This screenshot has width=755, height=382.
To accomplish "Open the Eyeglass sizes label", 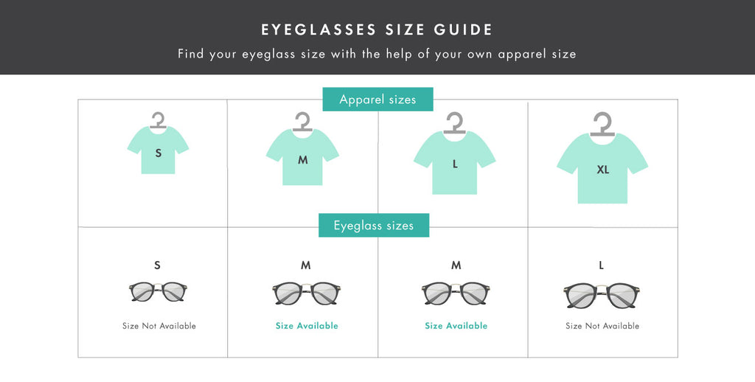I will (x=374, y=226).
